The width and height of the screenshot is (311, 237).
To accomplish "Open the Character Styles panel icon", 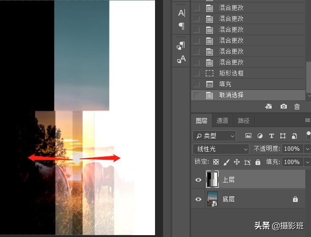I will pyautogui.click(x=181, y=59).
